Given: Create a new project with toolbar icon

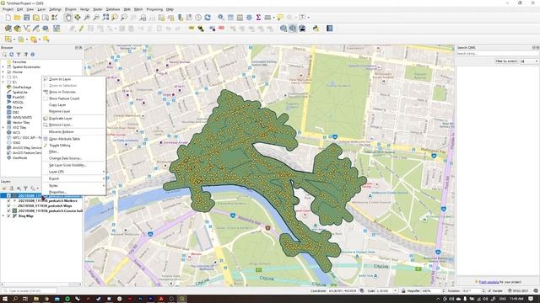Looking at the screenshot, I should click(x=8, y=18).
